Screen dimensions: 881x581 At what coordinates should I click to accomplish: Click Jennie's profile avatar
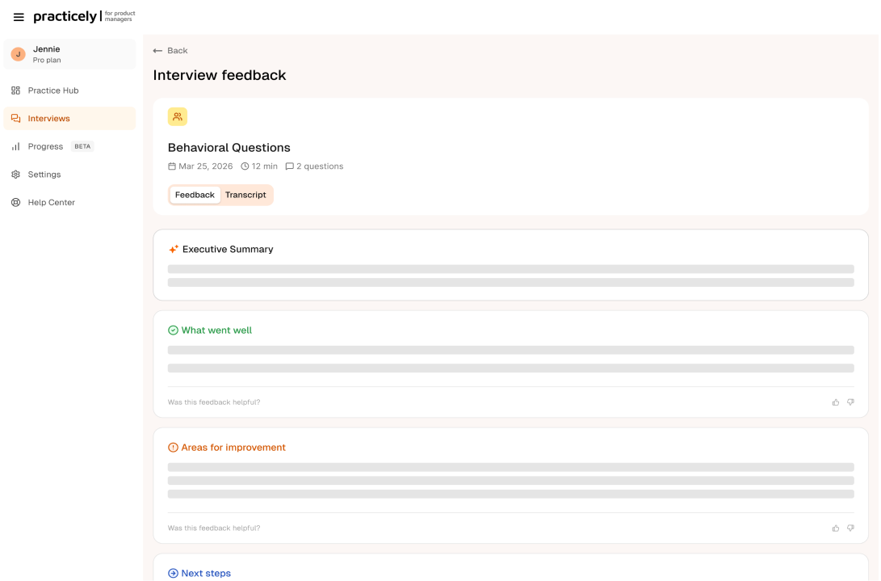click(18, 54)
